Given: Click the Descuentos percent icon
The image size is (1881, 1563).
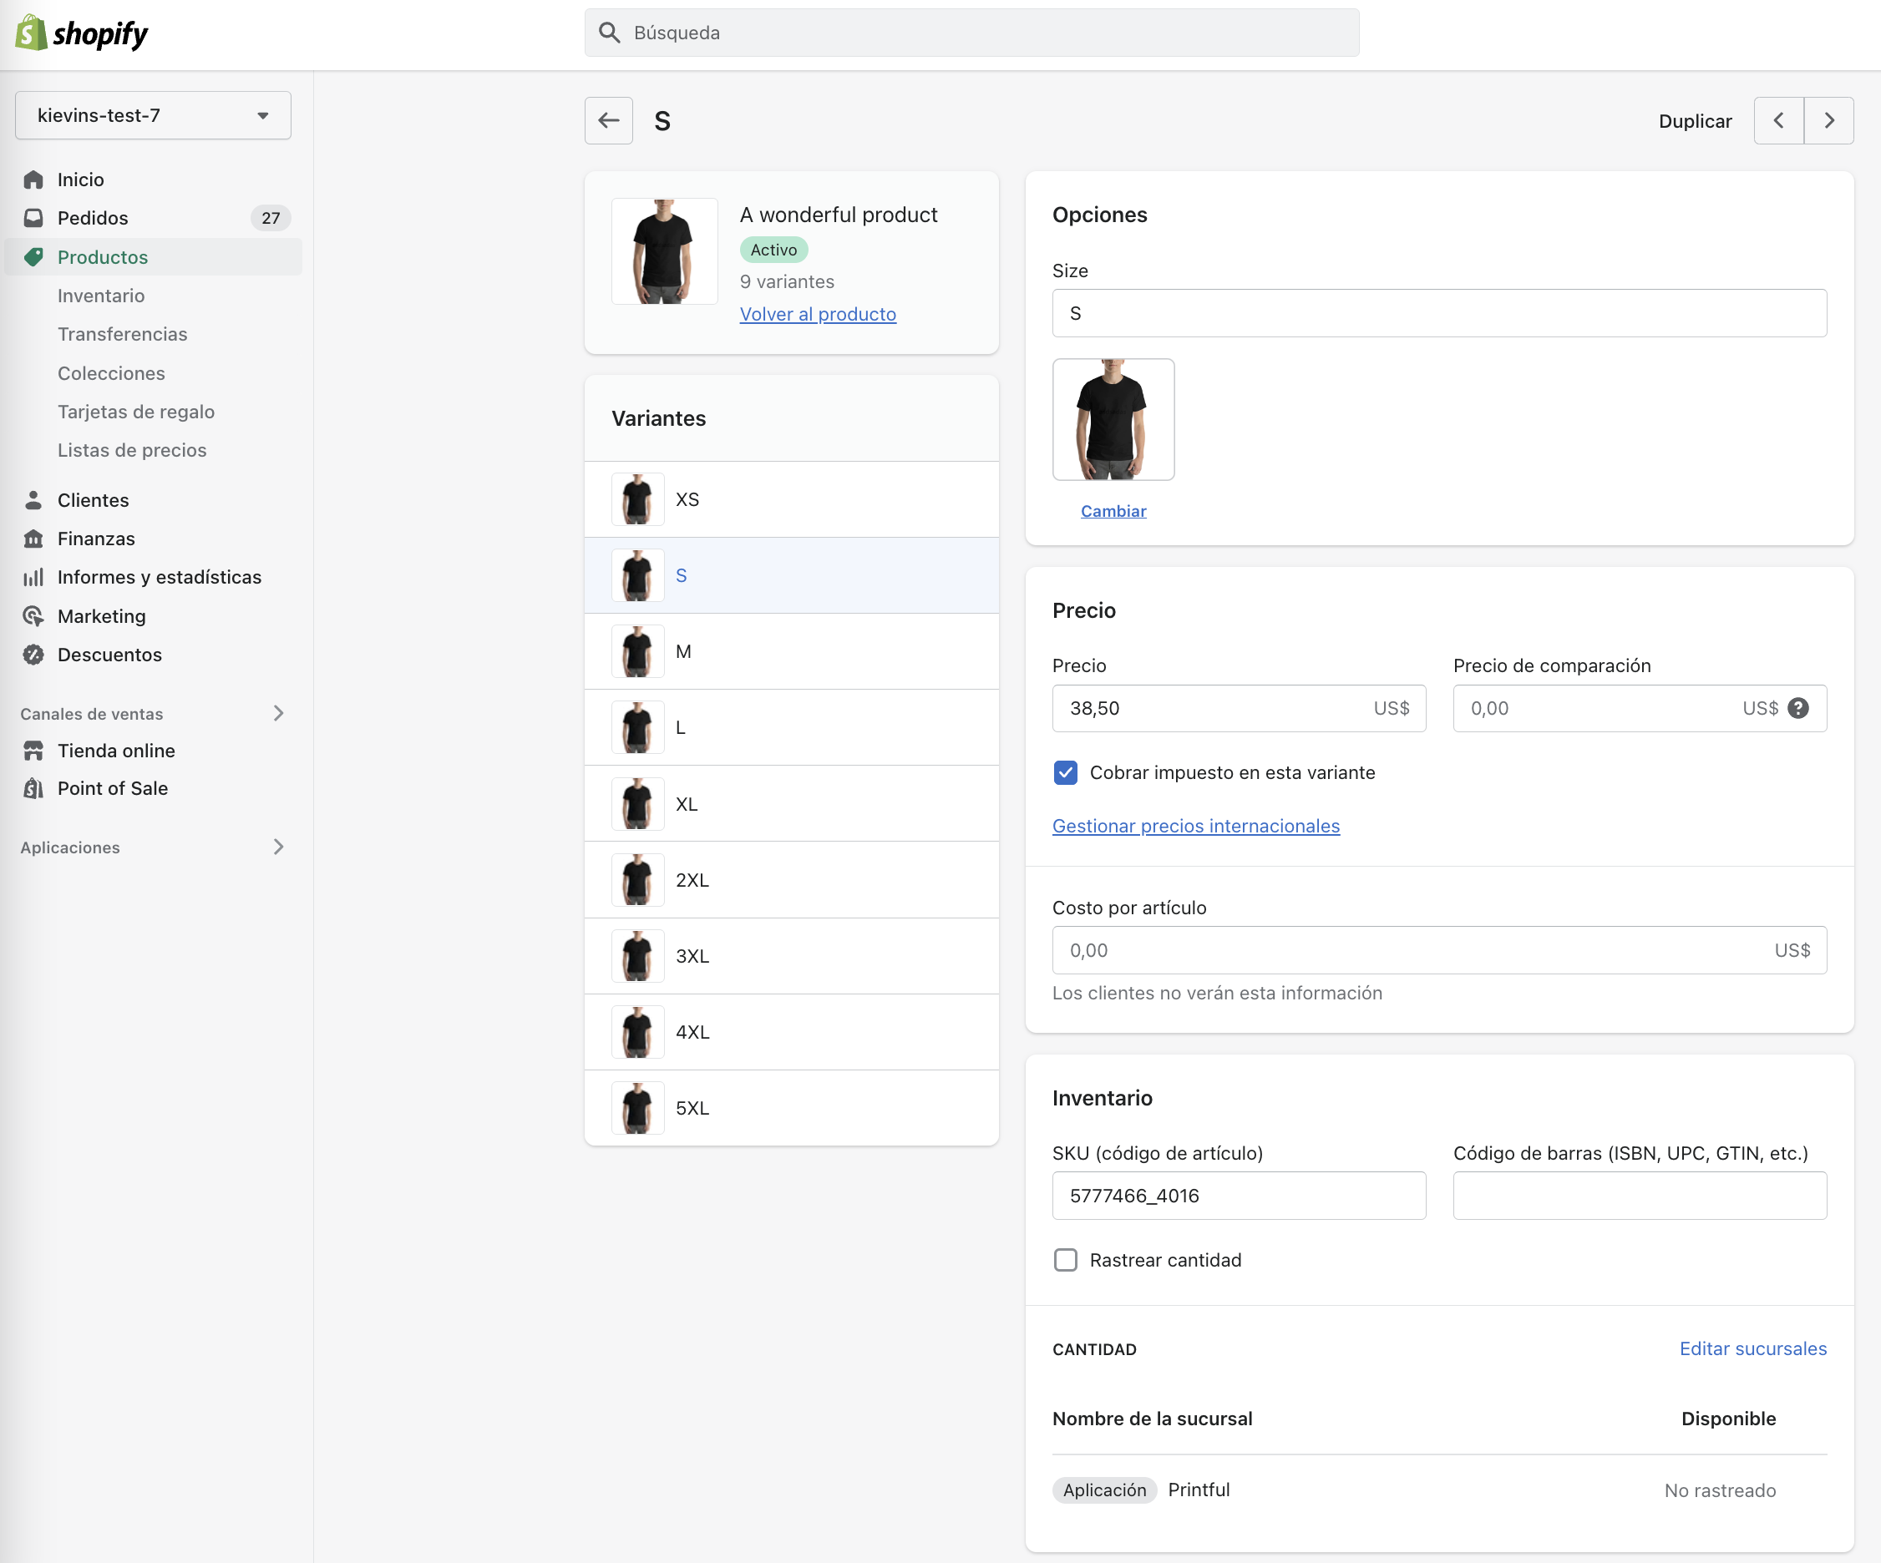Looking at the screenshot, I should tap(33, 655).
